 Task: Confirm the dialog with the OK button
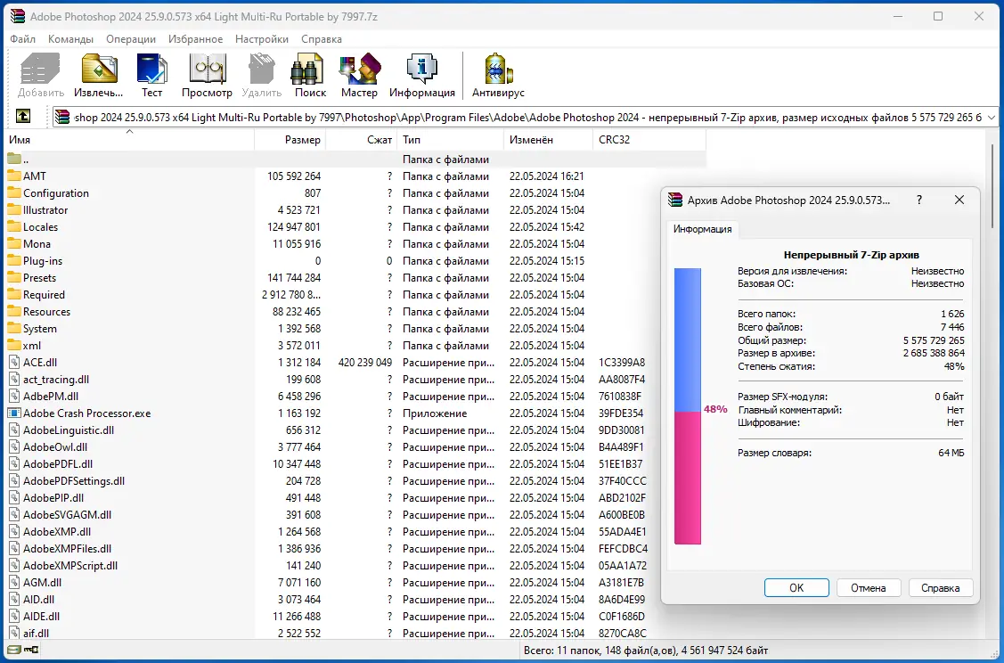[x=796, y=587]
